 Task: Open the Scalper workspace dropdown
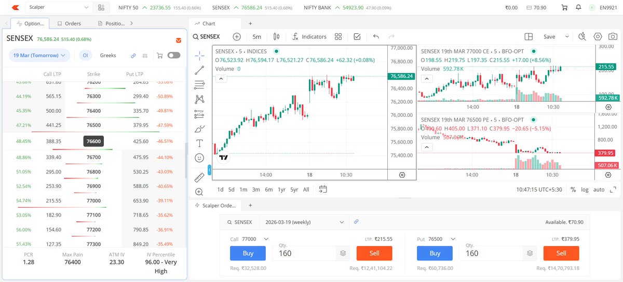[x=59, y=8]
